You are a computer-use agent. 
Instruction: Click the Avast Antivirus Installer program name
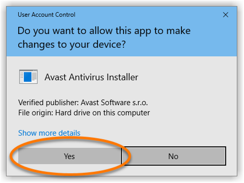91,77
